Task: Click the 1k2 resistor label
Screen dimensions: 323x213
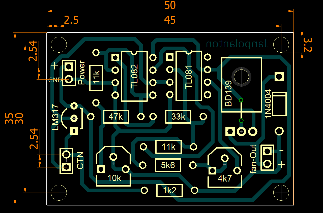Action: (169, 191)
